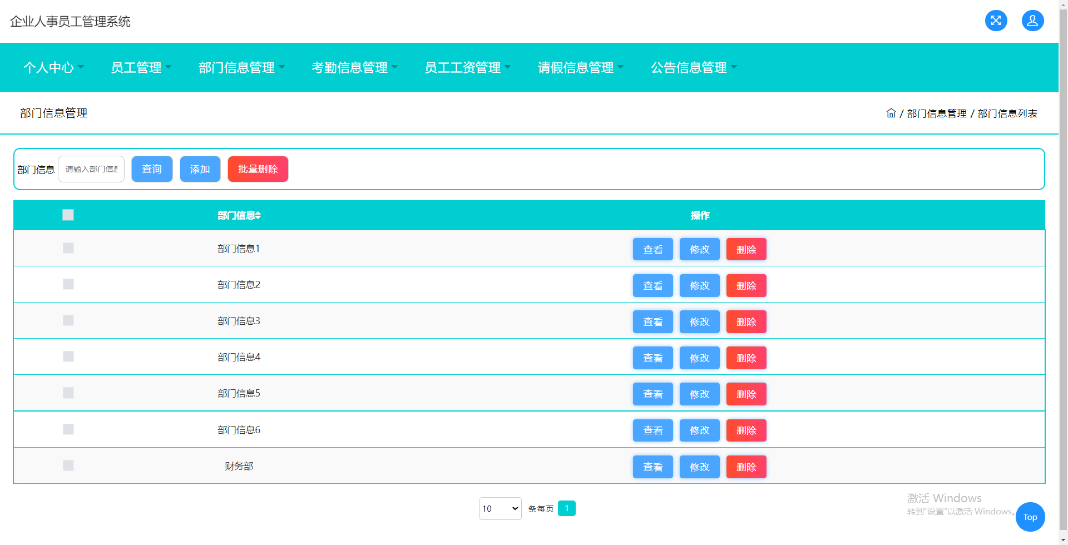This screenshot has height=545, width=1068.
Task: Click 修改 for 部门信息3
Action: [699, 321]
